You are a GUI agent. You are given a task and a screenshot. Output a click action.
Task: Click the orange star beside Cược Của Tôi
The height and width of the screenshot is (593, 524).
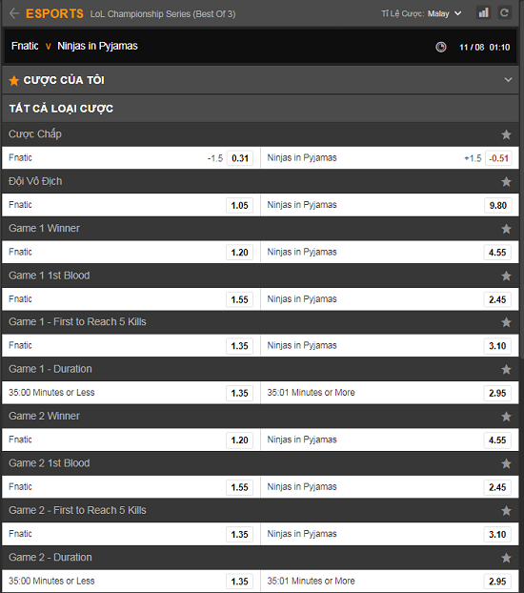point(14,80)
